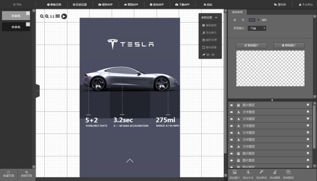The image size is (317, 181).
Task: Create a new page with 新建页面
Action: tap(8, 174)
